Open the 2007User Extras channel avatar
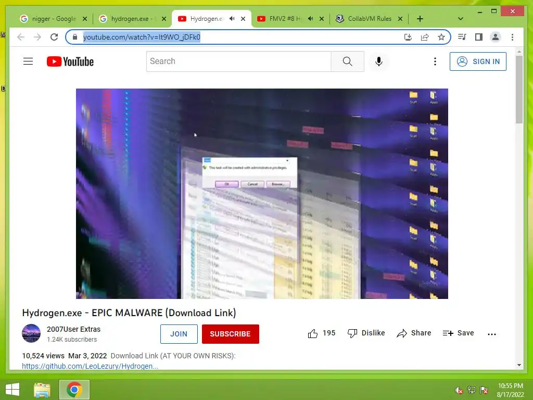 pos(31,333)
